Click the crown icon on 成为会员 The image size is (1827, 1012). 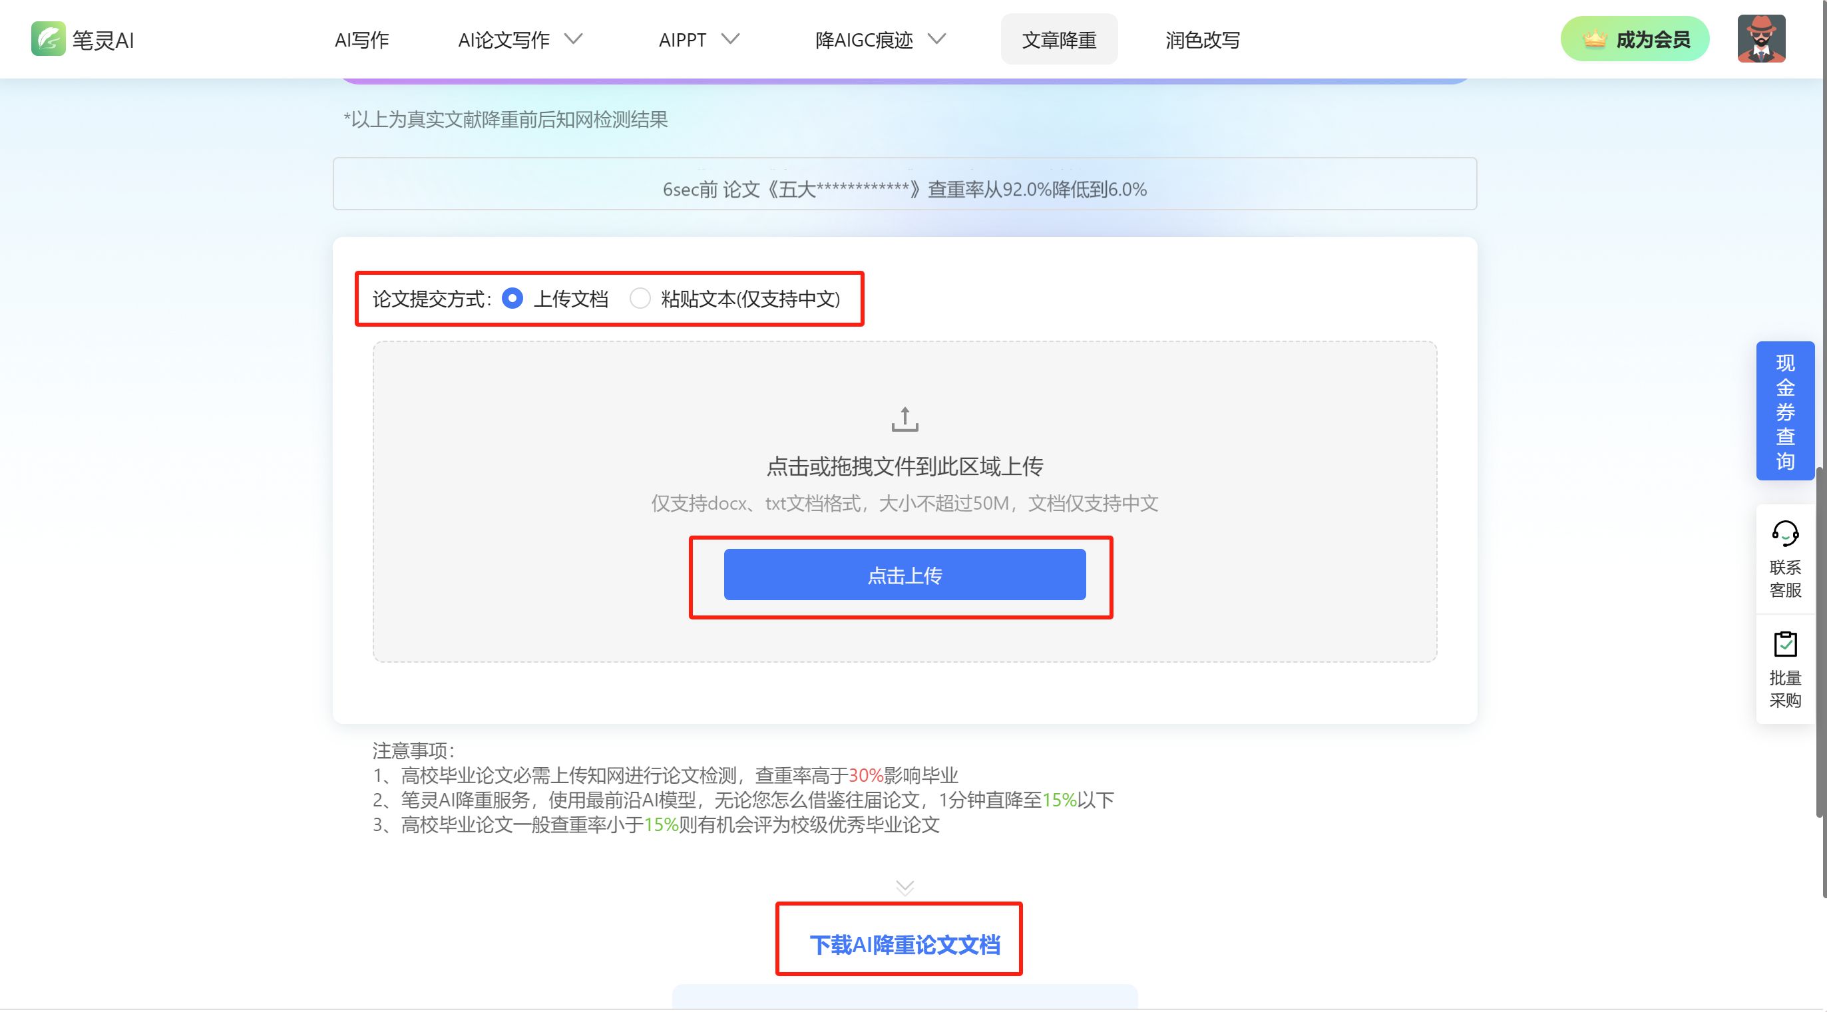[x=1593, y=39]
